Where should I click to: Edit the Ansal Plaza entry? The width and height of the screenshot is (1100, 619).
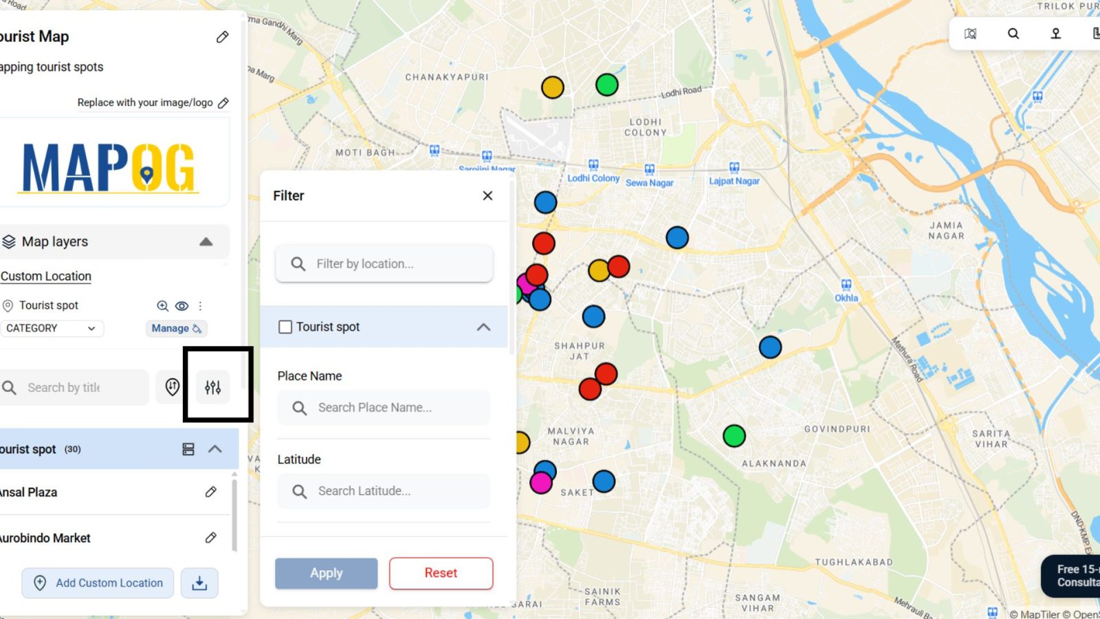click(x=211, y=492)
